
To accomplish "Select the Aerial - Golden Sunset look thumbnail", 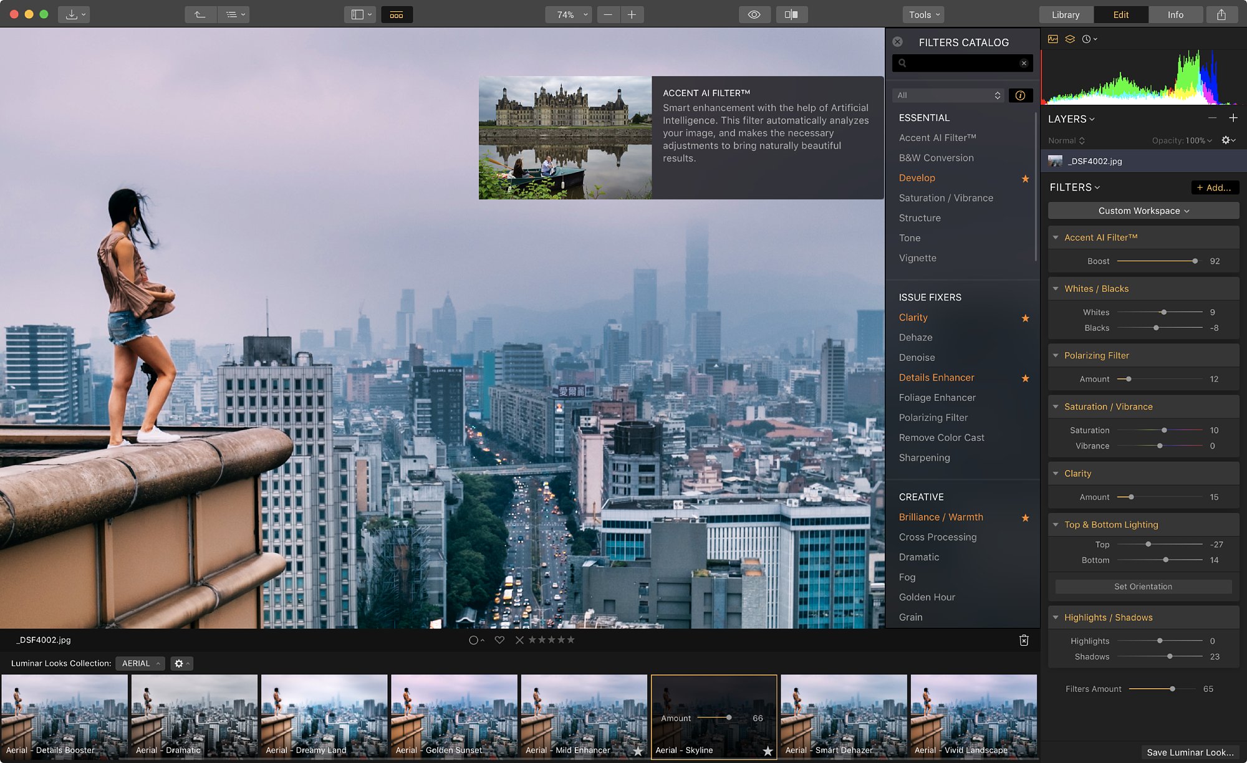I will (x=455, y=716).
